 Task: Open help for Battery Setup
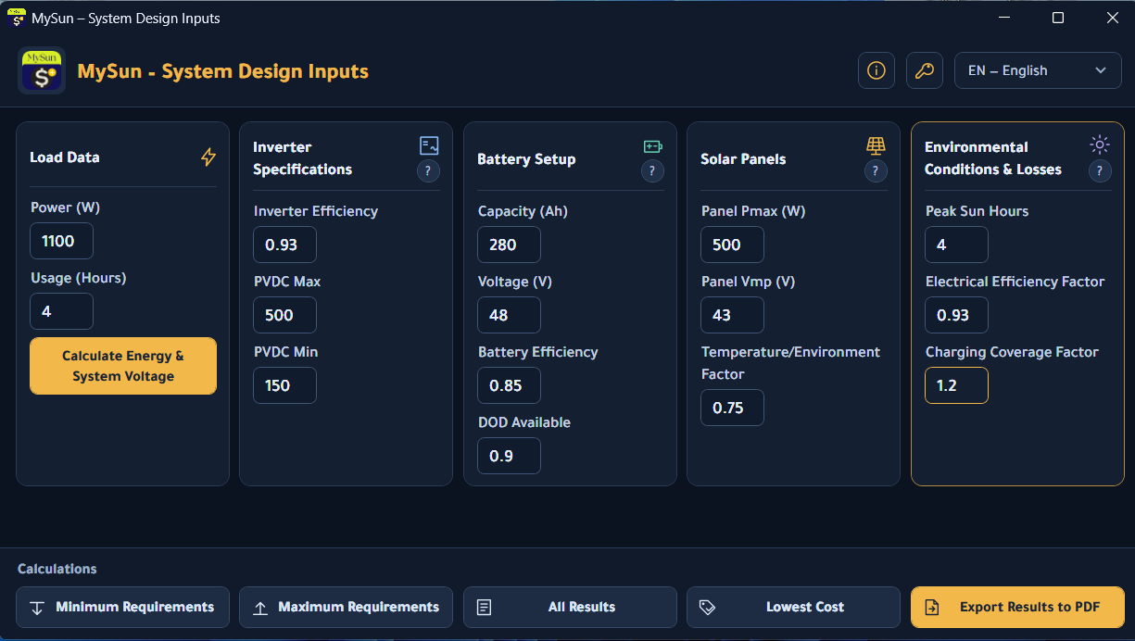click(652, 170)
